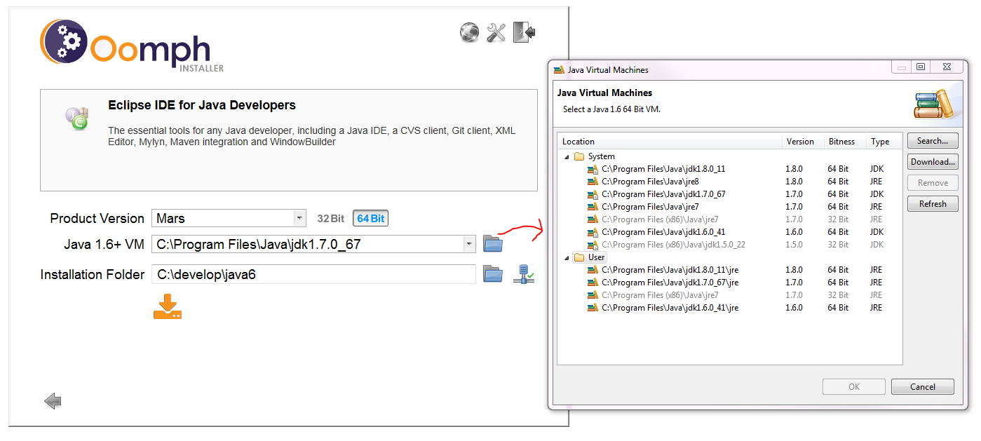Select the 64 Bit option

click(x=370, y=218)
